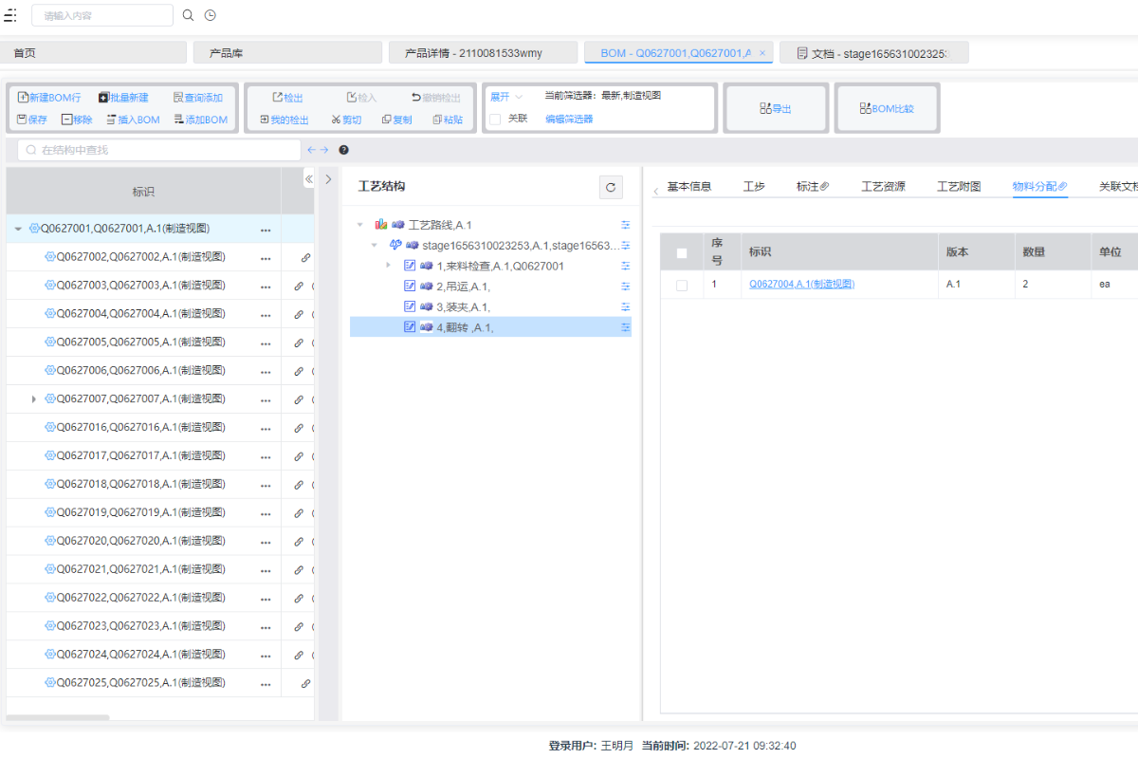This screenshot has width=1138, height=759.
Task: Click the 检出 check-out button
Action: (x=288, y=98)
